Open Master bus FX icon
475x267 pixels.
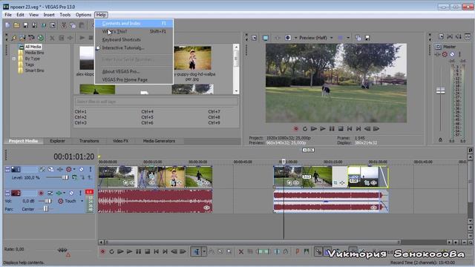(x=438, y=54)
